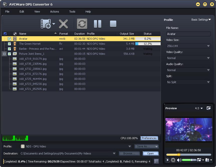The width and height of the screenshot is (216, 167).
Task: Open the bottom Profile NDS-DPG dropdown
Action: [x=130, y=146]
